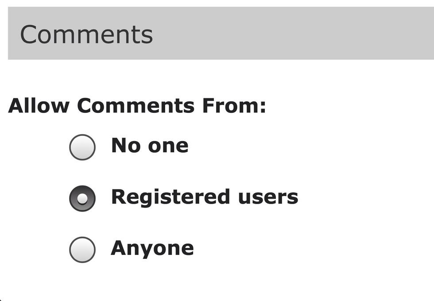Disable comments by choosing No one
This screenshot has height=301, width=434.
[82, 147]
